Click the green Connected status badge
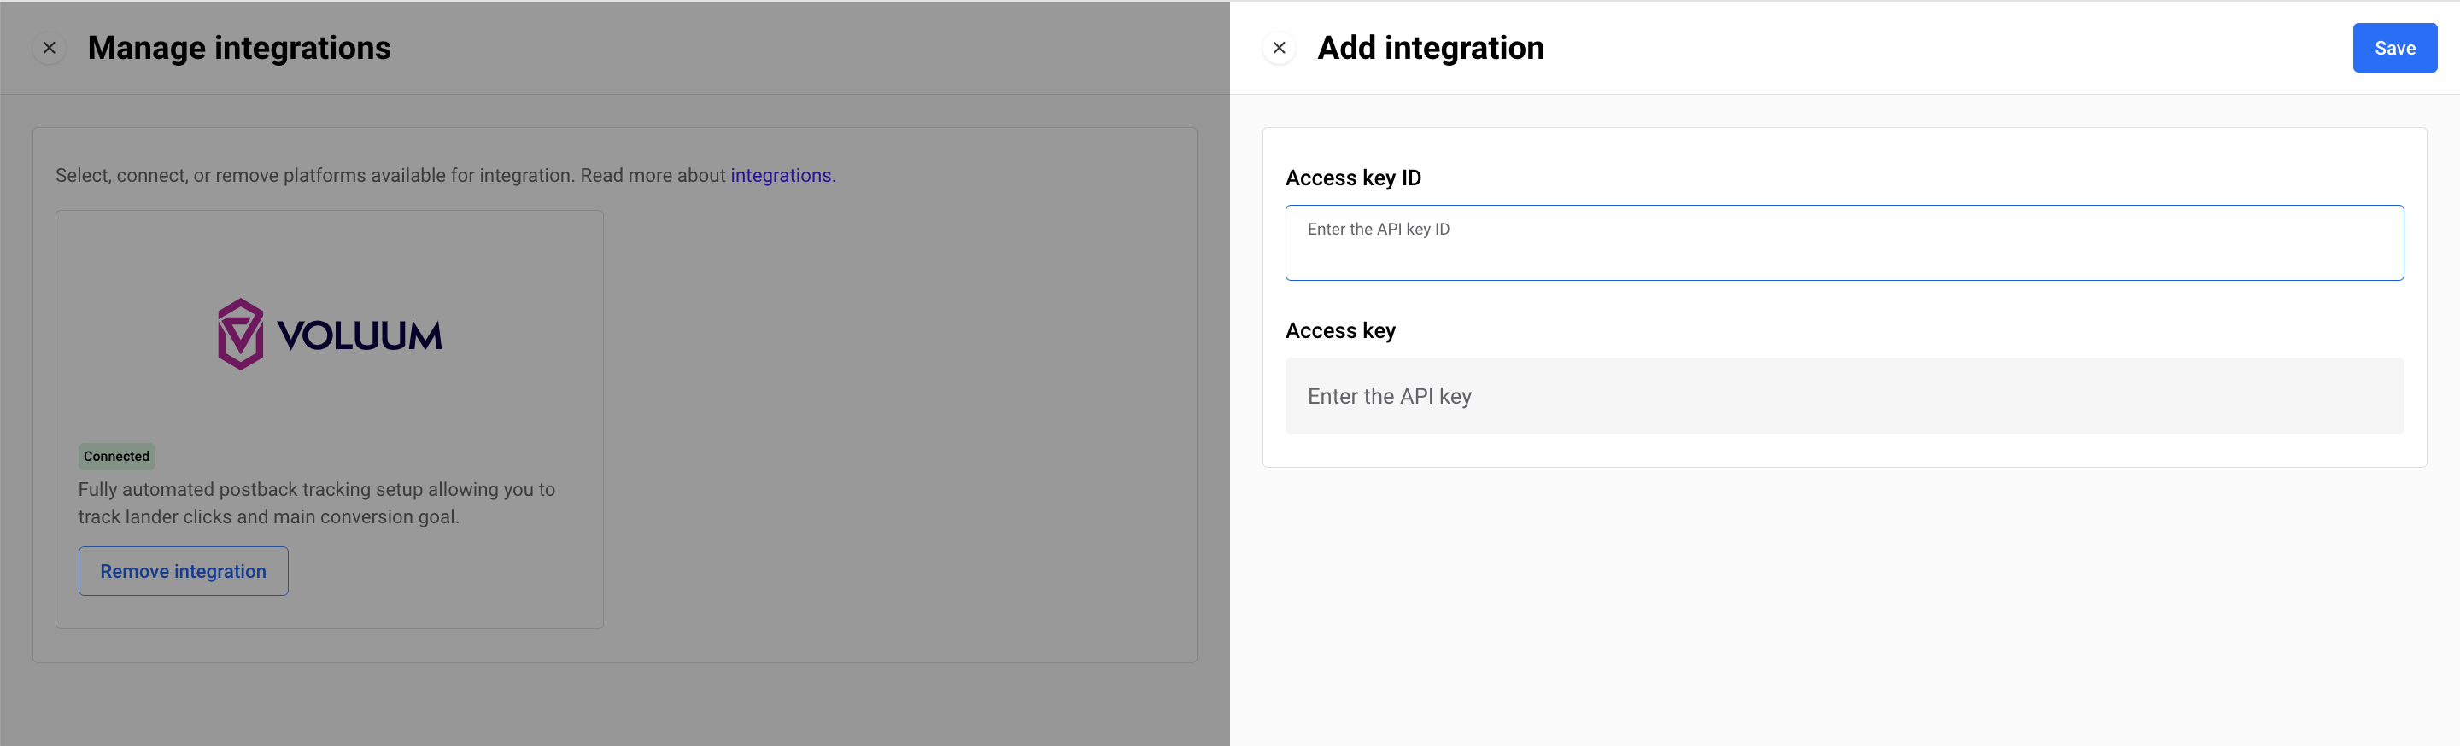The height and width of the screenshot is (746, 2460). [116, 456]
